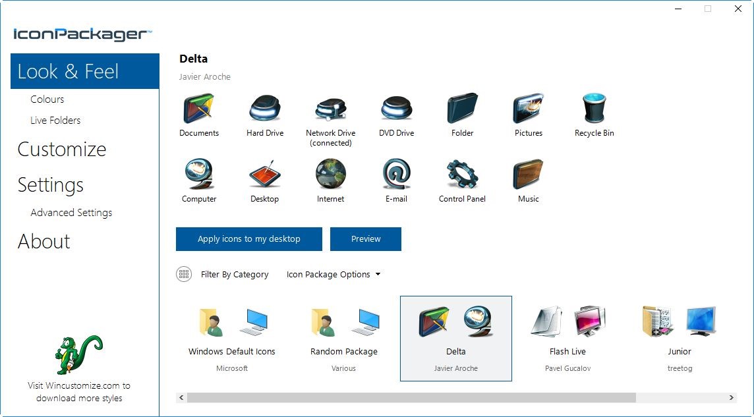Click the package list scrollbar right arrow

click(x=731, y=398)
